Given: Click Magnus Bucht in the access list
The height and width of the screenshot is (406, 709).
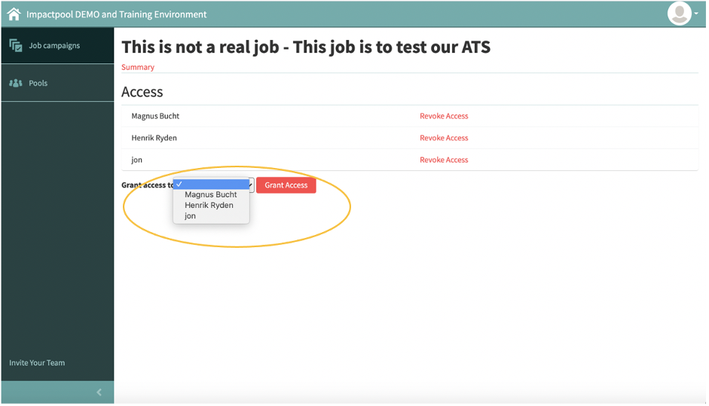Looking at the screenshot, I should 155,116.
